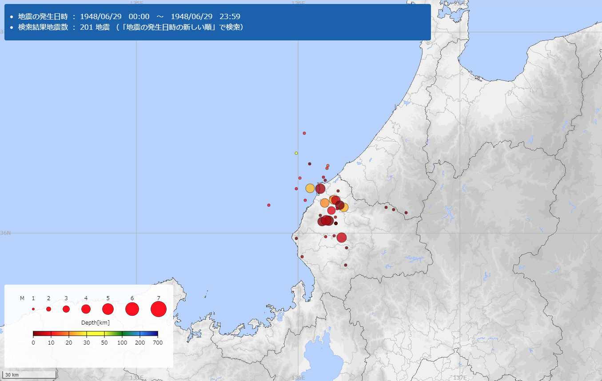Click the magnitude 6 legend circle
This screenshot has width=602, height=381.
(132, 309)
